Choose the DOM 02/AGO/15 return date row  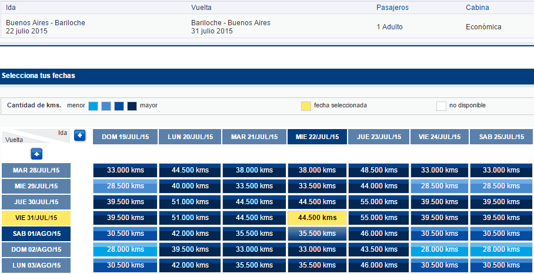(x=36, y=249)
